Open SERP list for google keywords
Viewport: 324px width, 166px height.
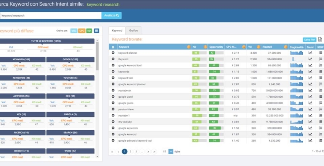(x=321, y=128)
